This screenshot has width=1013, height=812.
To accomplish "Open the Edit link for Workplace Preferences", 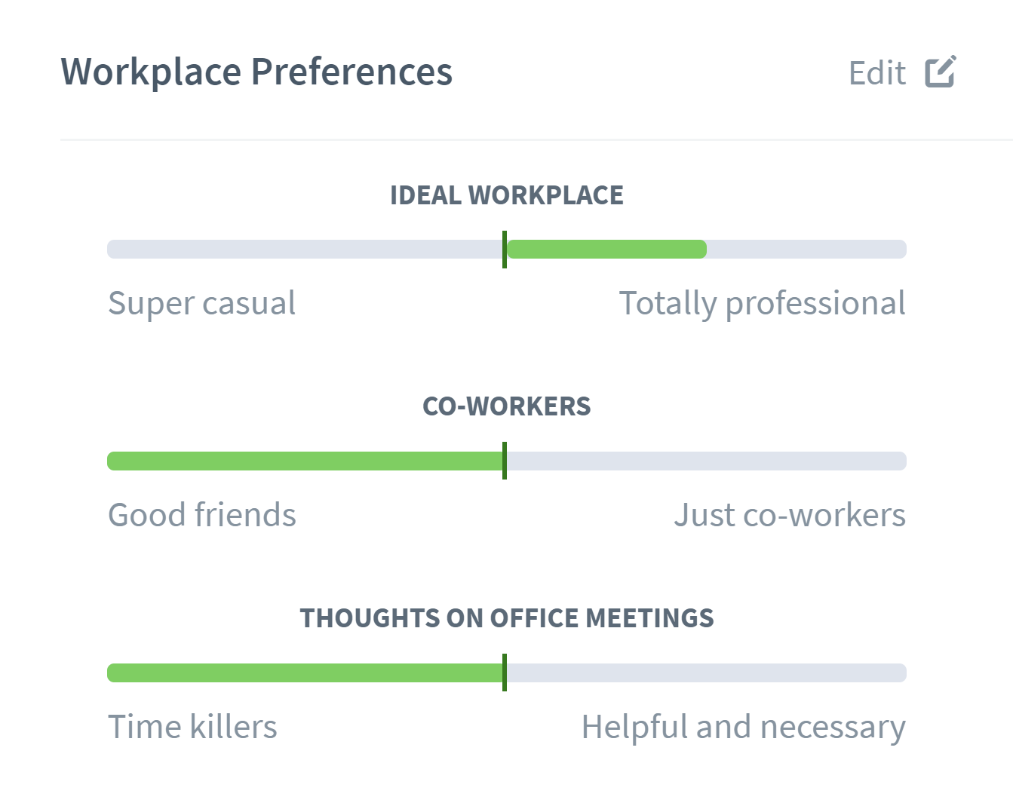I will [877, 71].
